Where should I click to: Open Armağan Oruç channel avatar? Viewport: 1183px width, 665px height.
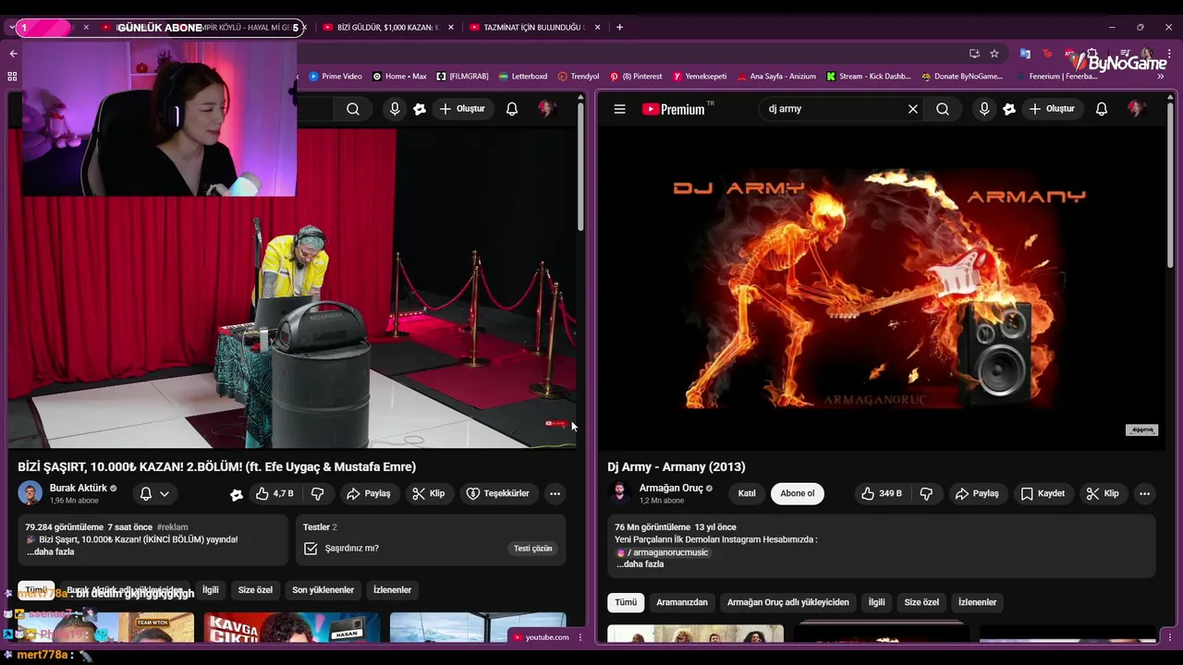coord(620,493)
